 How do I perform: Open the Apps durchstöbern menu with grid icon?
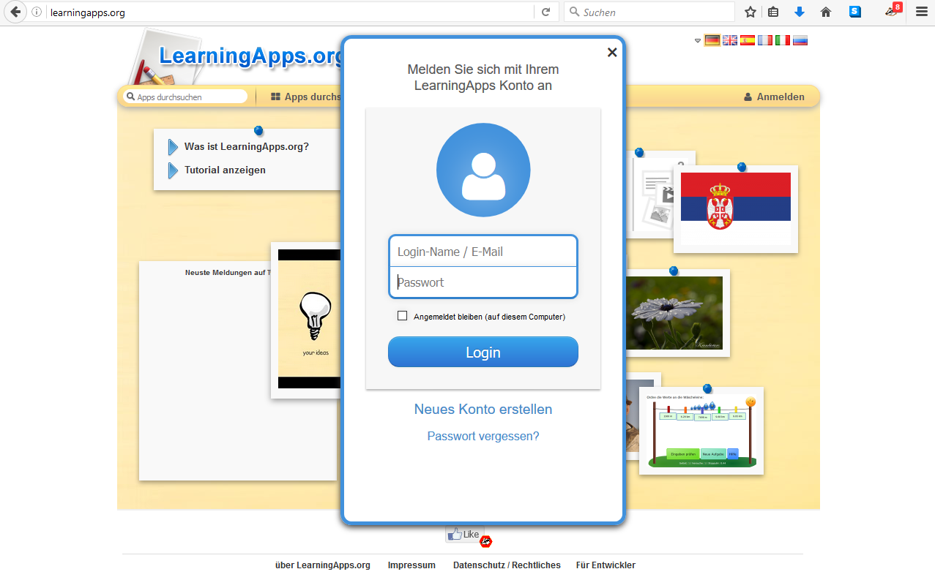[306, 97]
